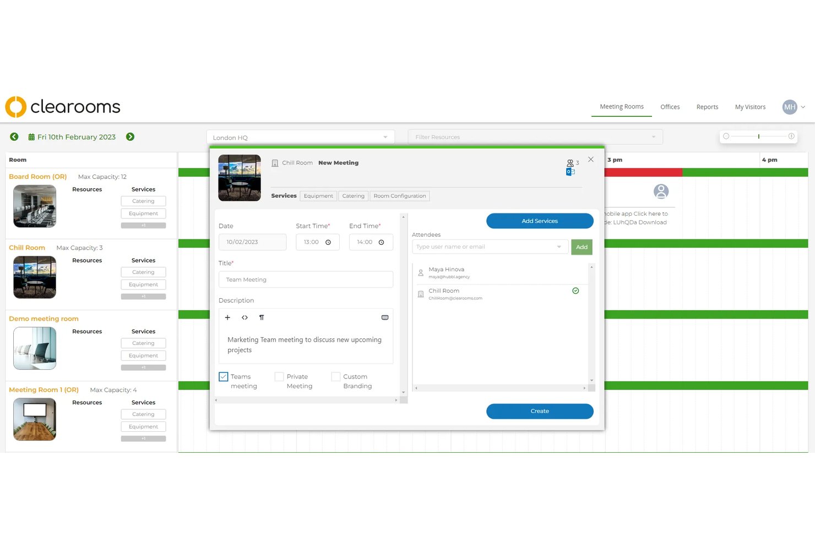Click the Description text area

(306, 345)
